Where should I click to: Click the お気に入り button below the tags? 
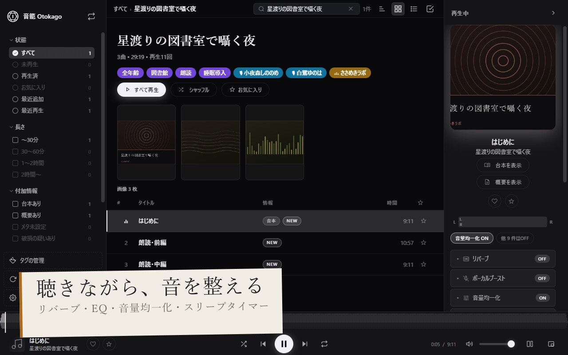tap(245, 90)
